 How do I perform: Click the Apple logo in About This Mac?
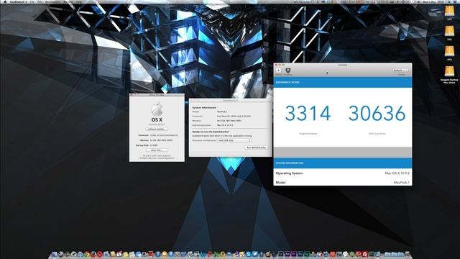[157, 109]
